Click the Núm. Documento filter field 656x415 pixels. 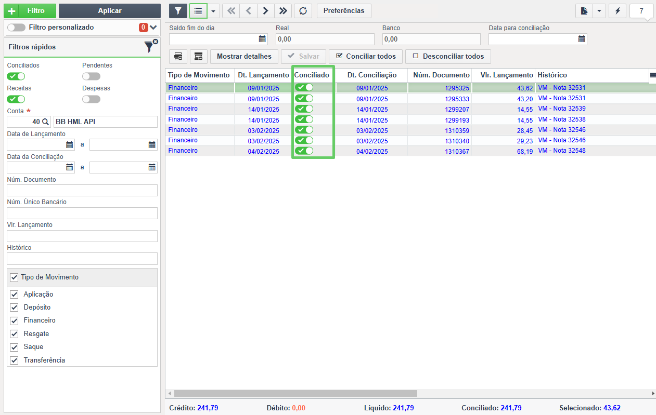82,190
